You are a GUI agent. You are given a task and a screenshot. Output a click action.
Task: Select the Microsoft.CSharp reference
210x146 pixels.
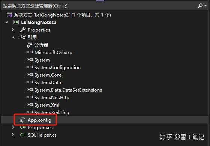[53, 53]
